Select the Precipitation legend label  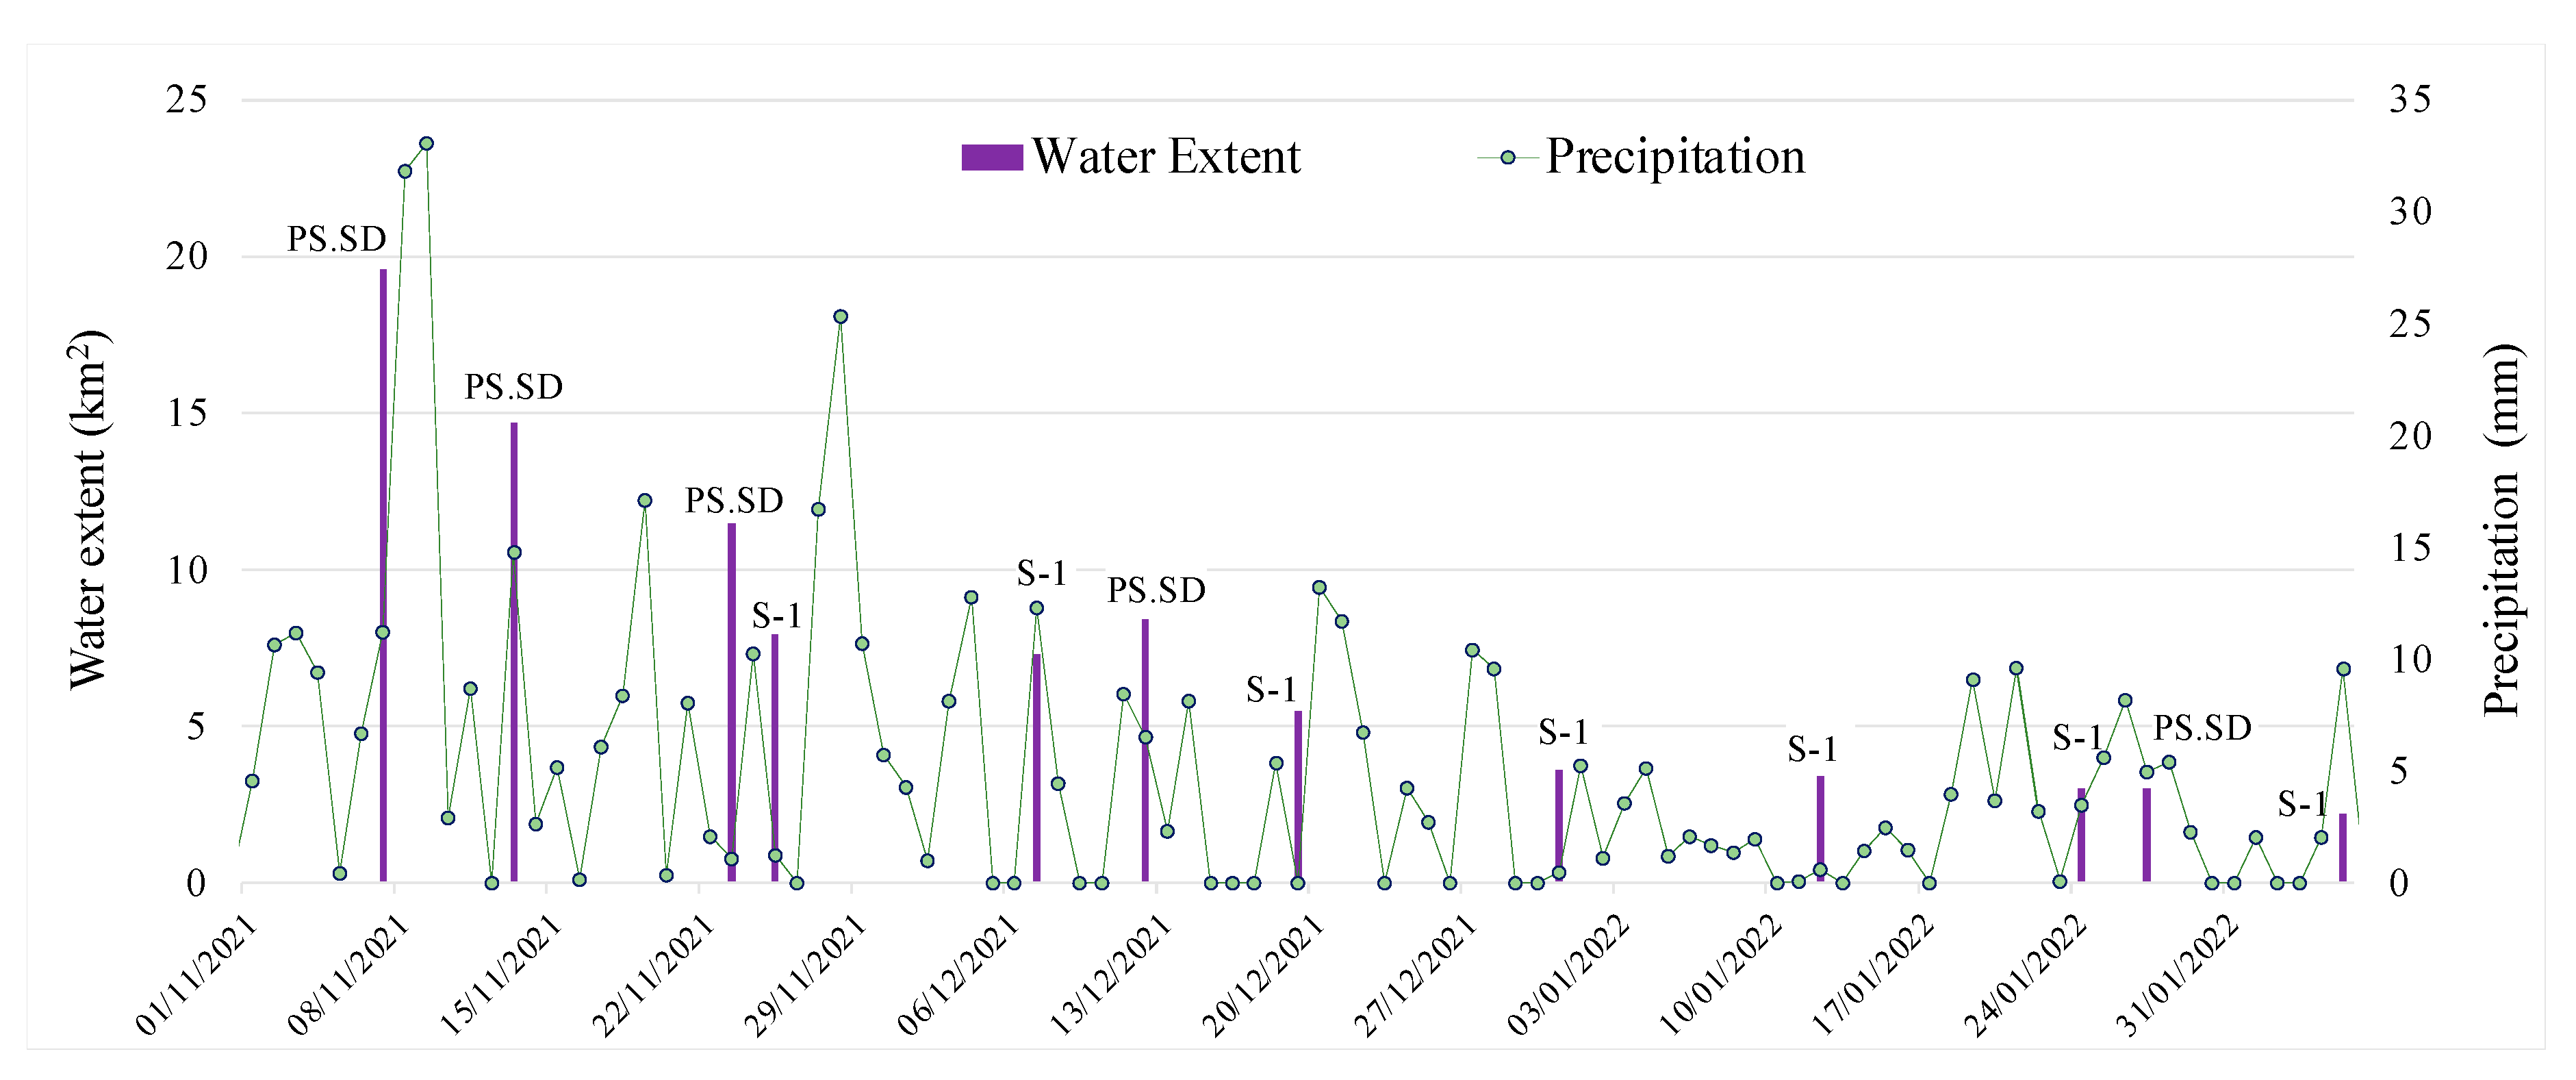pyautogui.click(x=1675, y=157)
